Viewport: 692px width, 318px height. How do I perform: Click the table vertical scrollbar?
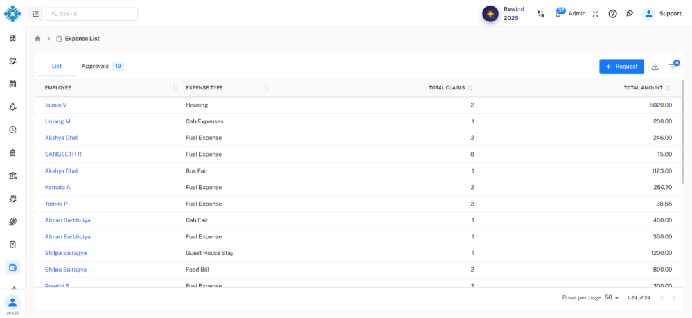click(x=683, y=132)
